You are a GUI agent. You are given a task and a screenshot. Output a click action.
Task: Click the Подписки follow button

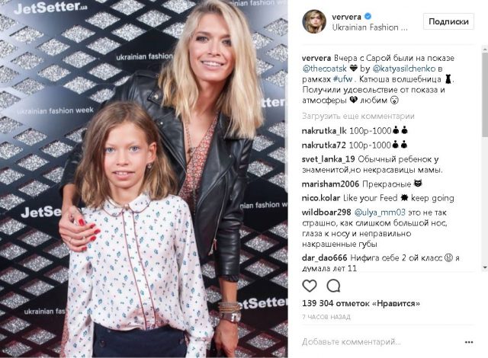click(448, 21)
